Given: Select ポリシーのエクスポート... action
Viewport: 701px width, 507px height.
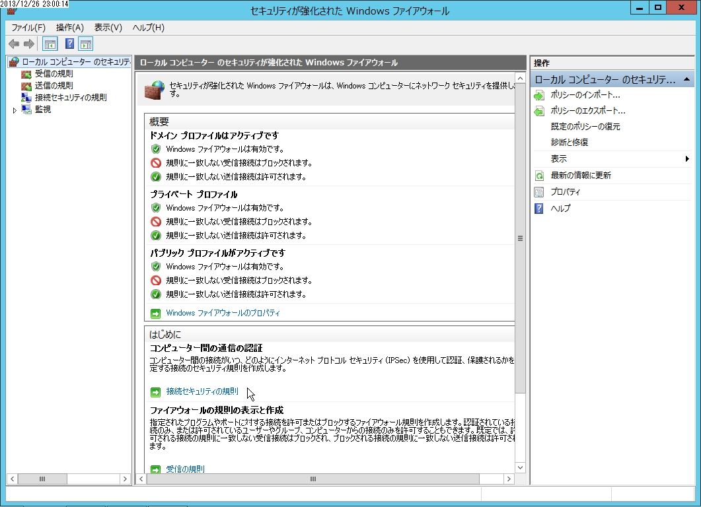Looking at the screenshot, I should (x=588, y=111).
